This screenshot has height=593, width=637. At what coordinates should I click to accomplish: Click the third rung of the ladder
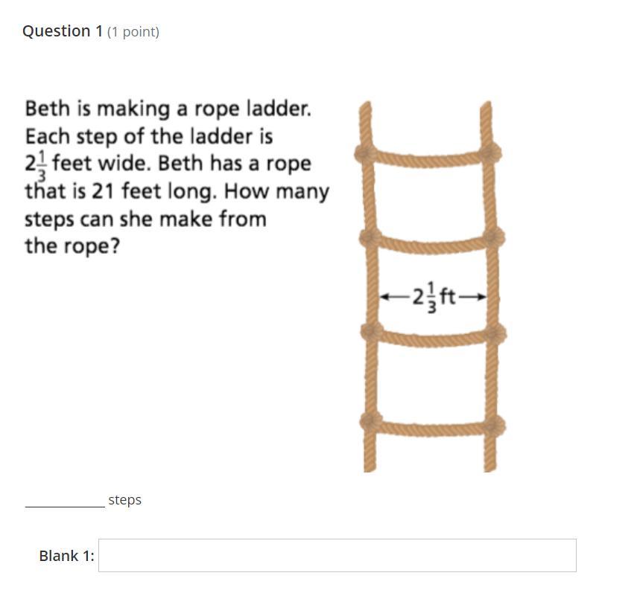point(433,336)
